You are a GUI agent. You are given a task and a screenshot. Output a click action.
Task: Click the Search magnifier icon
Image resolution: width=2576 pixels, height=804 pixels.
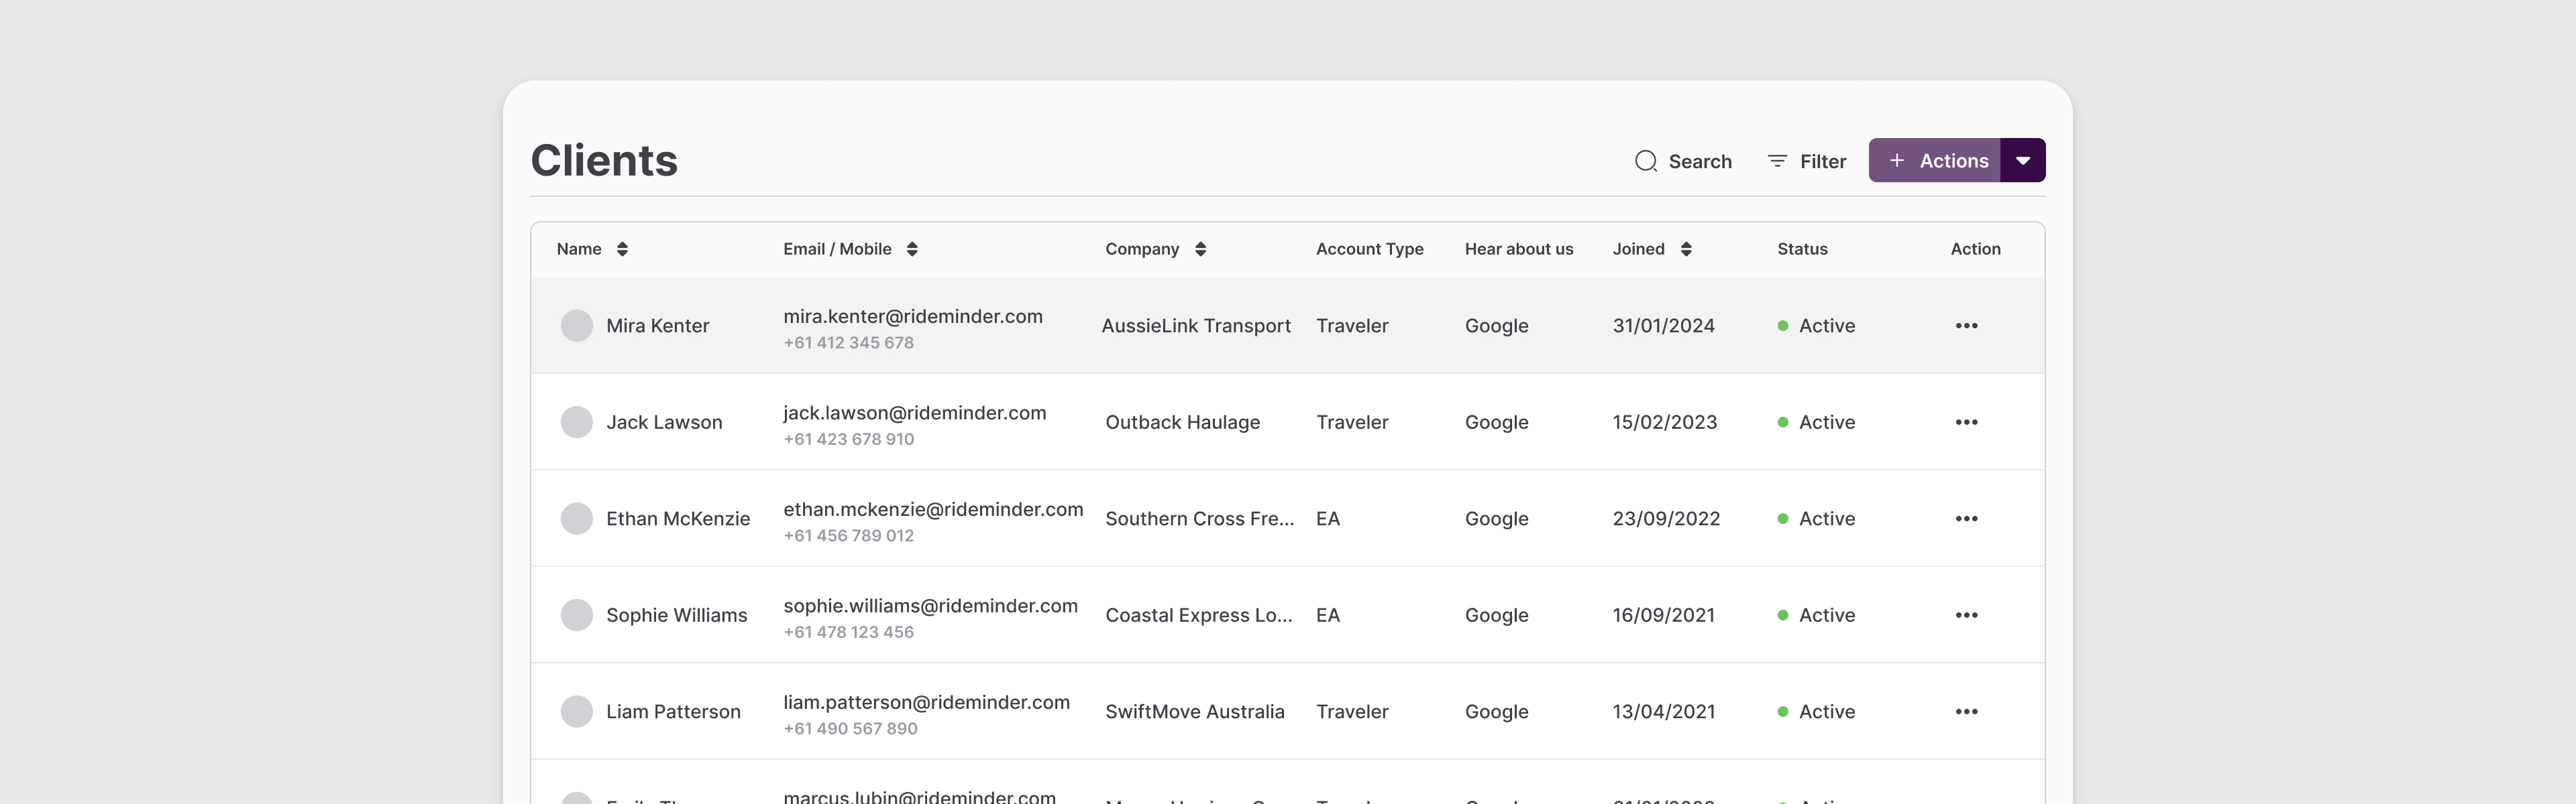pos(1645,161)
